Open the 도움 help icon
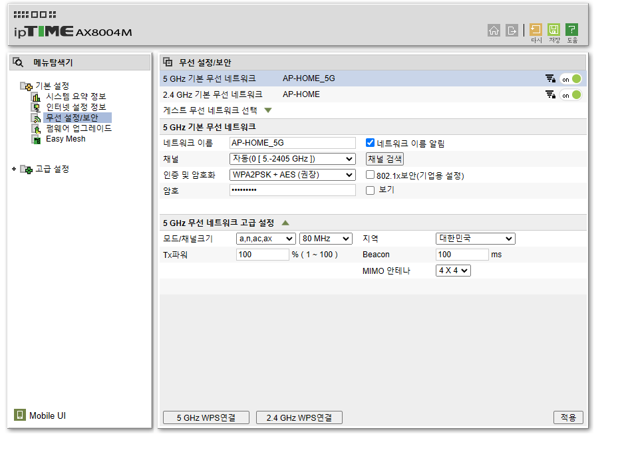Image resolution: width=620 pixels, height=460 pixels. [x=571, y=29]
